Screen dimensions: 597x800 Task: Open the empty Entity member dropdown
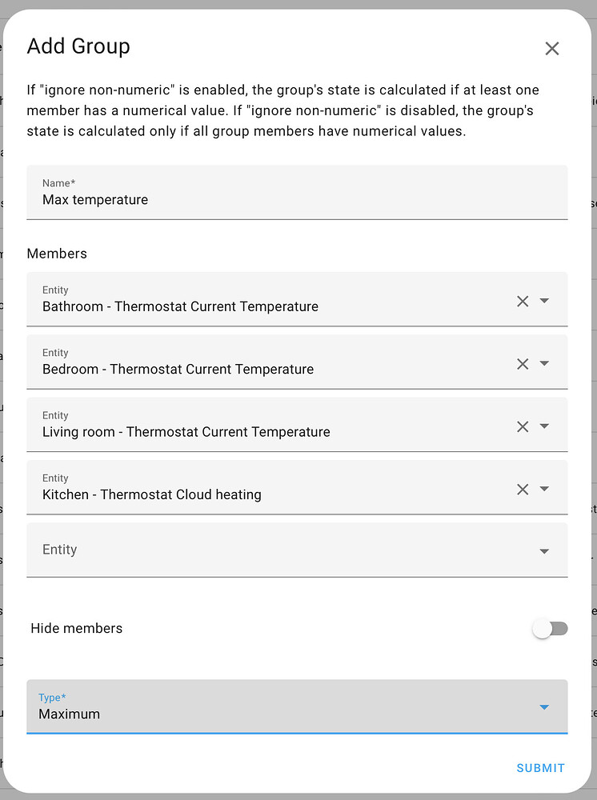(x=545, y=550)
